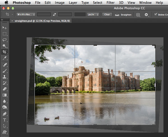This screenshot has height=137, width=168.
Task: Select the Magic Wand tool
Action: coord(4,46)
